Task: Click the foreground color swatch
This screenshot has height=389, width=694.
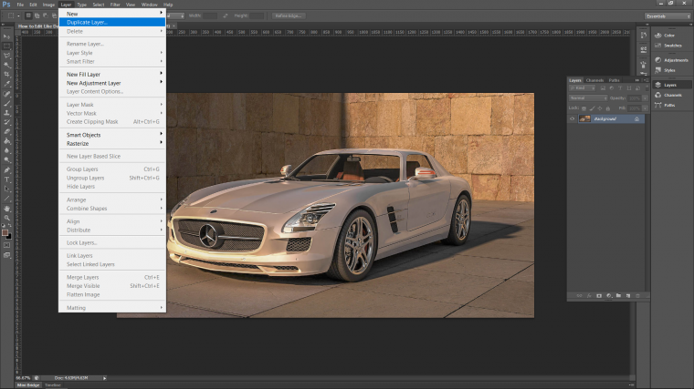Action: 5,232
